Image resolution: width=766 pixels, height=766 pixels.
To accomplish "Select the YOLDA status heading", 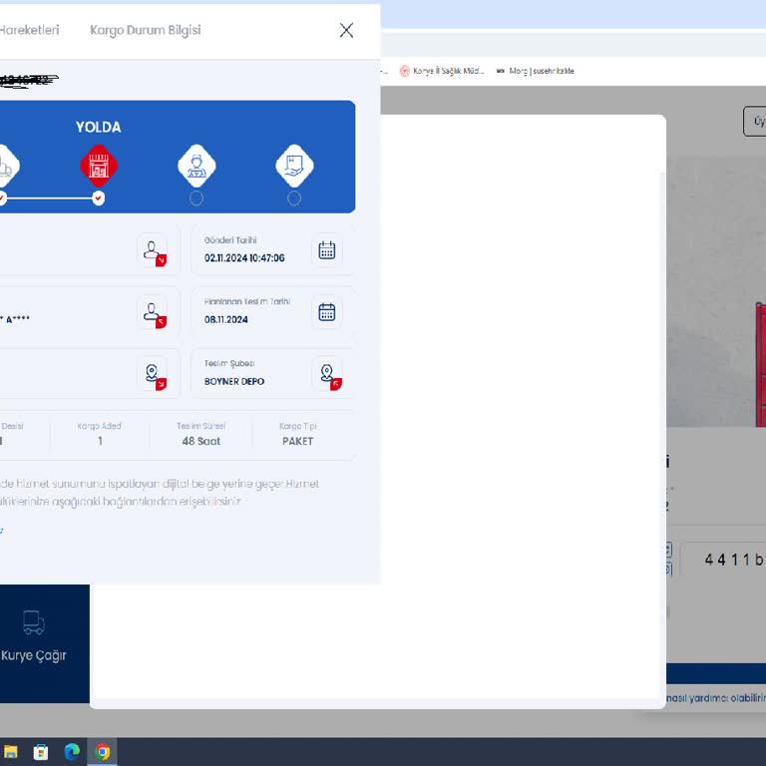I will tap(98, 127).
